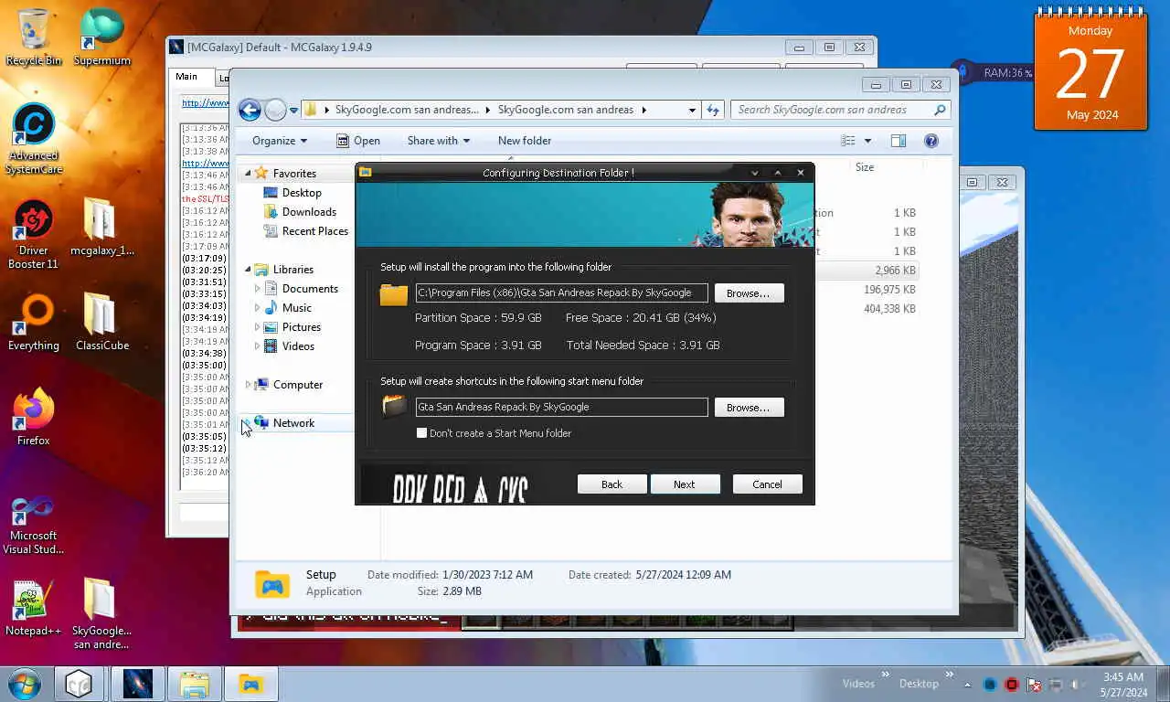Go back in Explorer navigation
Image resolution: width=1170 pixels, height=702 pixels.
(x=250, y=110)
